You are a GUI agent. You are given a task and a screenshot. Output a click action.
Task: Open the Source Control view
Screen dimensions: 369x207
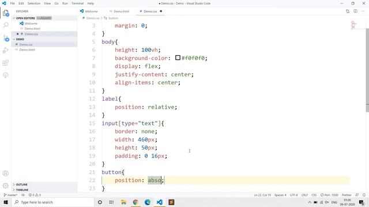6,38
